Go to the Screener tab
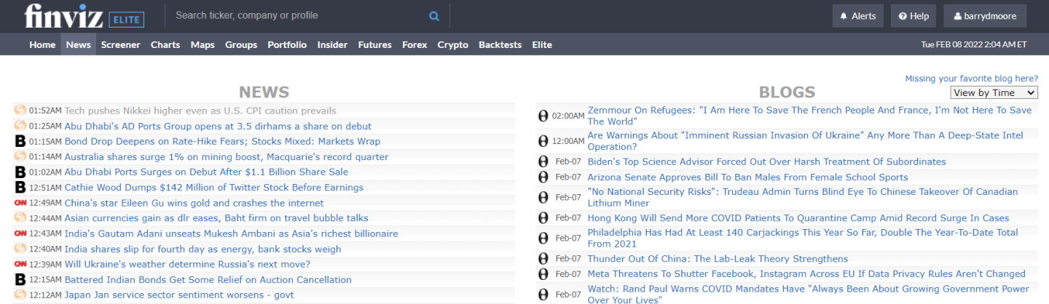 (120, 44)
